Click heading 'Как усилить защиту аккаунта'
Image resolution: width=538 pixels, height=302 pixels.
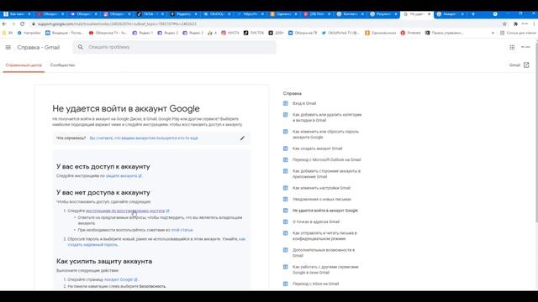click(x=104, y=261)
